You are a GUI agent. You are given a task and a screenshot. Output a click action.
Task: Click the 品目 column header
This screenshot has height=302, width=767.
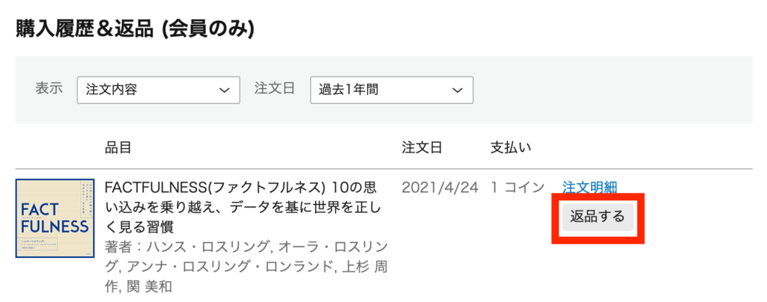118,148
